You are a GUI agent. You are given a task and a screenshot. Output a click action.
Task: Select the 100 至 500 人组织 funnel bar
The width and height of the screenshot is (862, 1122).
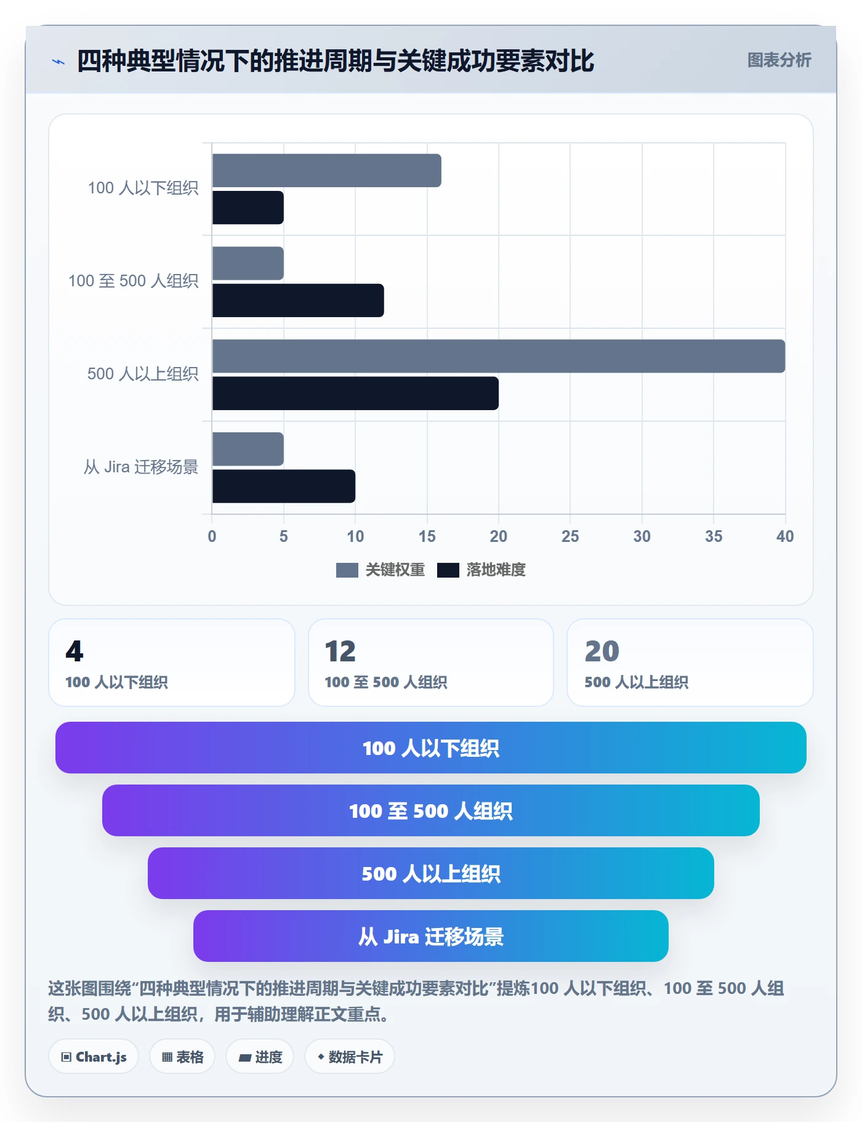431,810
